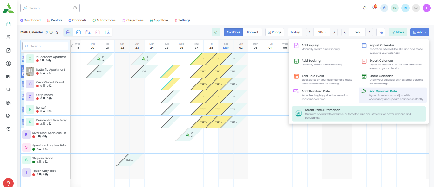Open the Automations menu

104,20
